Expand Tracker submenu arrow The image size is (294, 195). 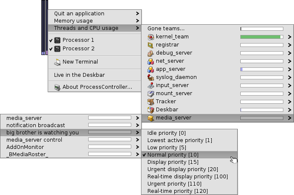[x=289, y=102]
